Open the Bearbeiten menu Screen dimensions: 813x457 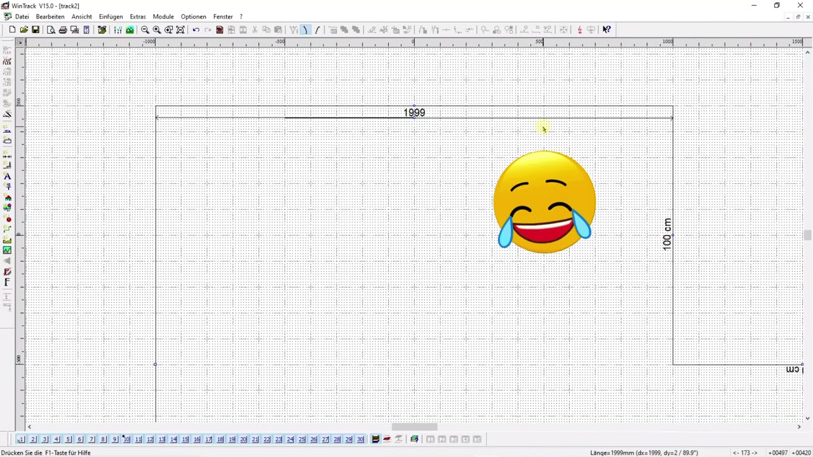[x=50, y=17]
